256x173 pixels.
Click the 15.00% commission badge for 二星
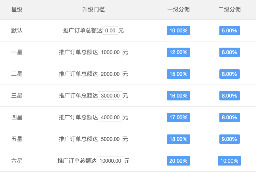[178, 74]
